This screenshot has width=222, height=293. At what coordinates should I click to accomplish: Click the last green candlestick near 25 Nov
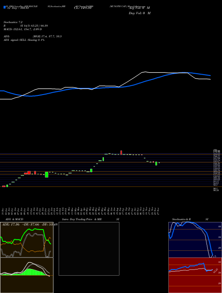click(x=156, y=163)
